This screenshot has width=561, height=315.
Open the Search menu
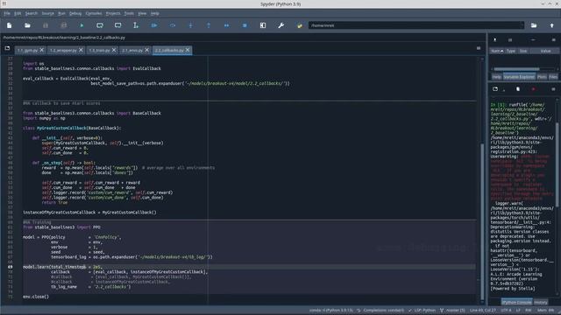pos(32,13)
